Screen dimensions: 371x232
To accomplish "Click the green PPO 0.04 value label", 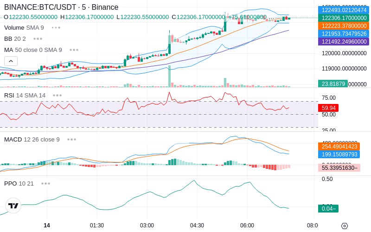I will coord(328,208).
